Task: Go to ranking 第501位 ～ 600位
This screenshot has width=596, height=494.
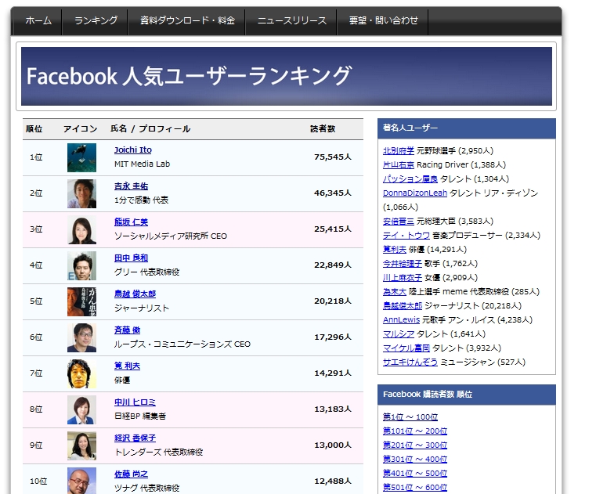Action: pos(414,487)
